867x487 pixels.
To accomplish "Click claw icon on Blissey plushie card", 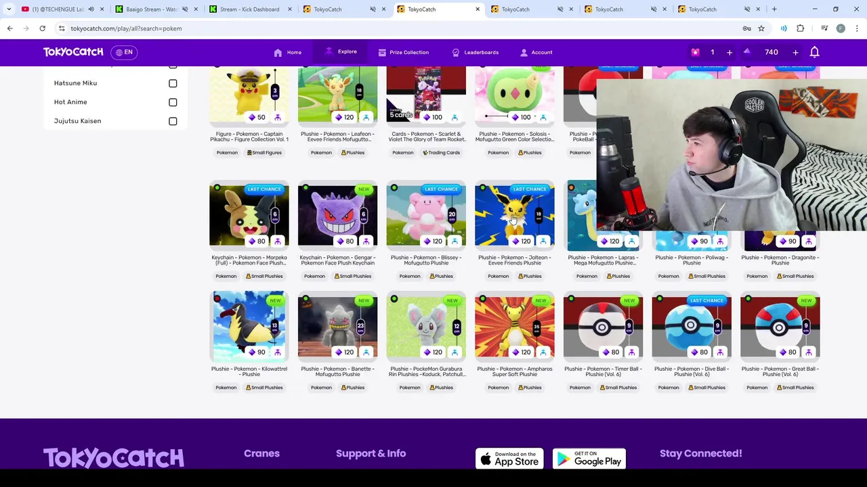I will [454, 241].
